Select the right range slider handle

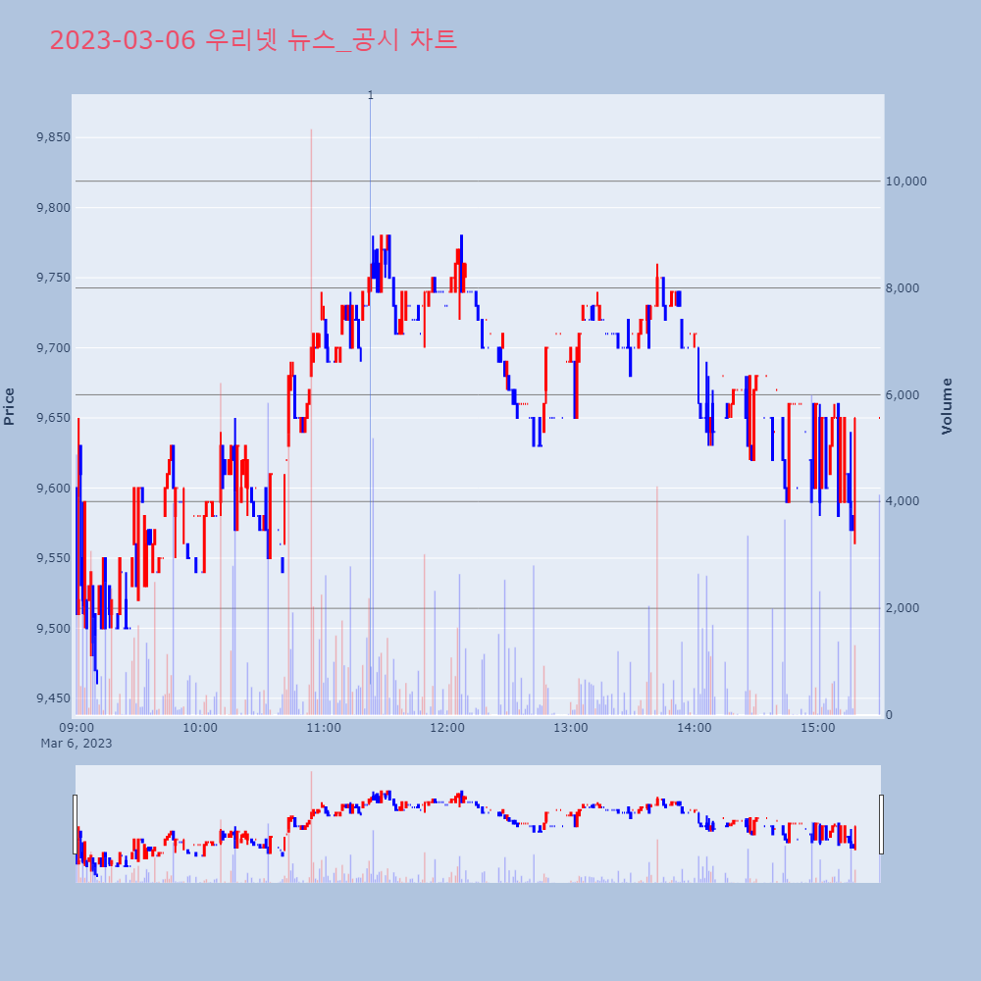point(882,824)
